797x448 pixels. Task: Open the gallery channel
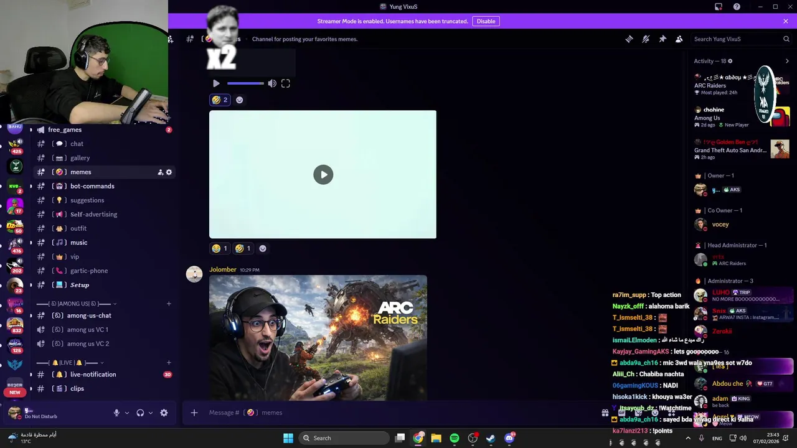[103, 158]
